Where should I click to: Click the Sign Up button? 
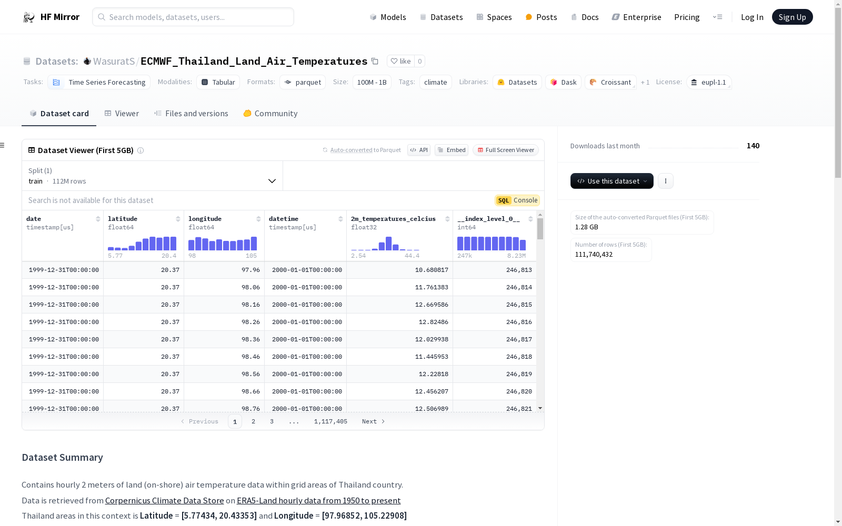792,17
